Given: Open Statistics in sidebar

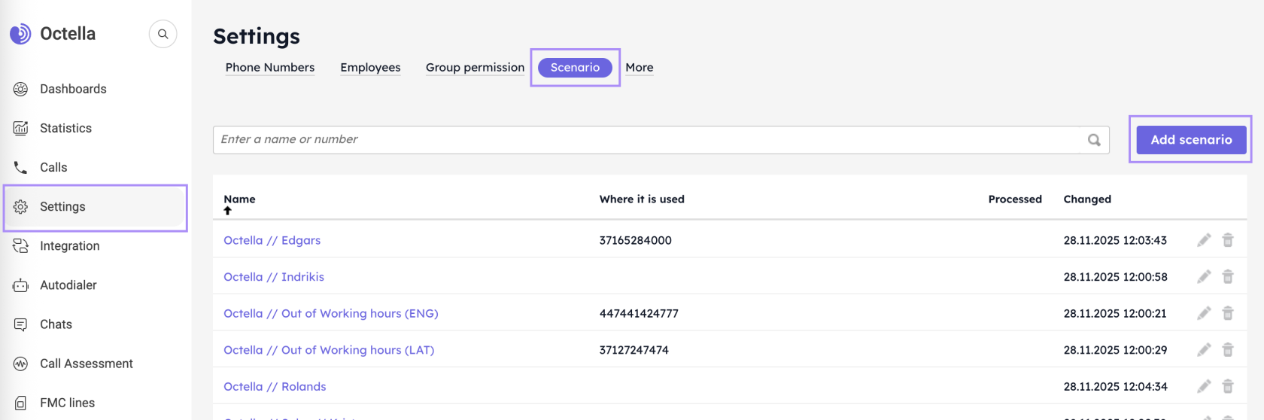Looking at the screenshot, I should [x=65, y=128].
